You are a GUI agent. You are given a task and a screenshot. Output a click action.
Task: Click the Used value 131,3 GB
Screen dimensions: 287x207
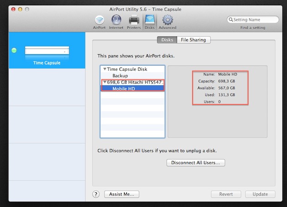tap(227, 95)
